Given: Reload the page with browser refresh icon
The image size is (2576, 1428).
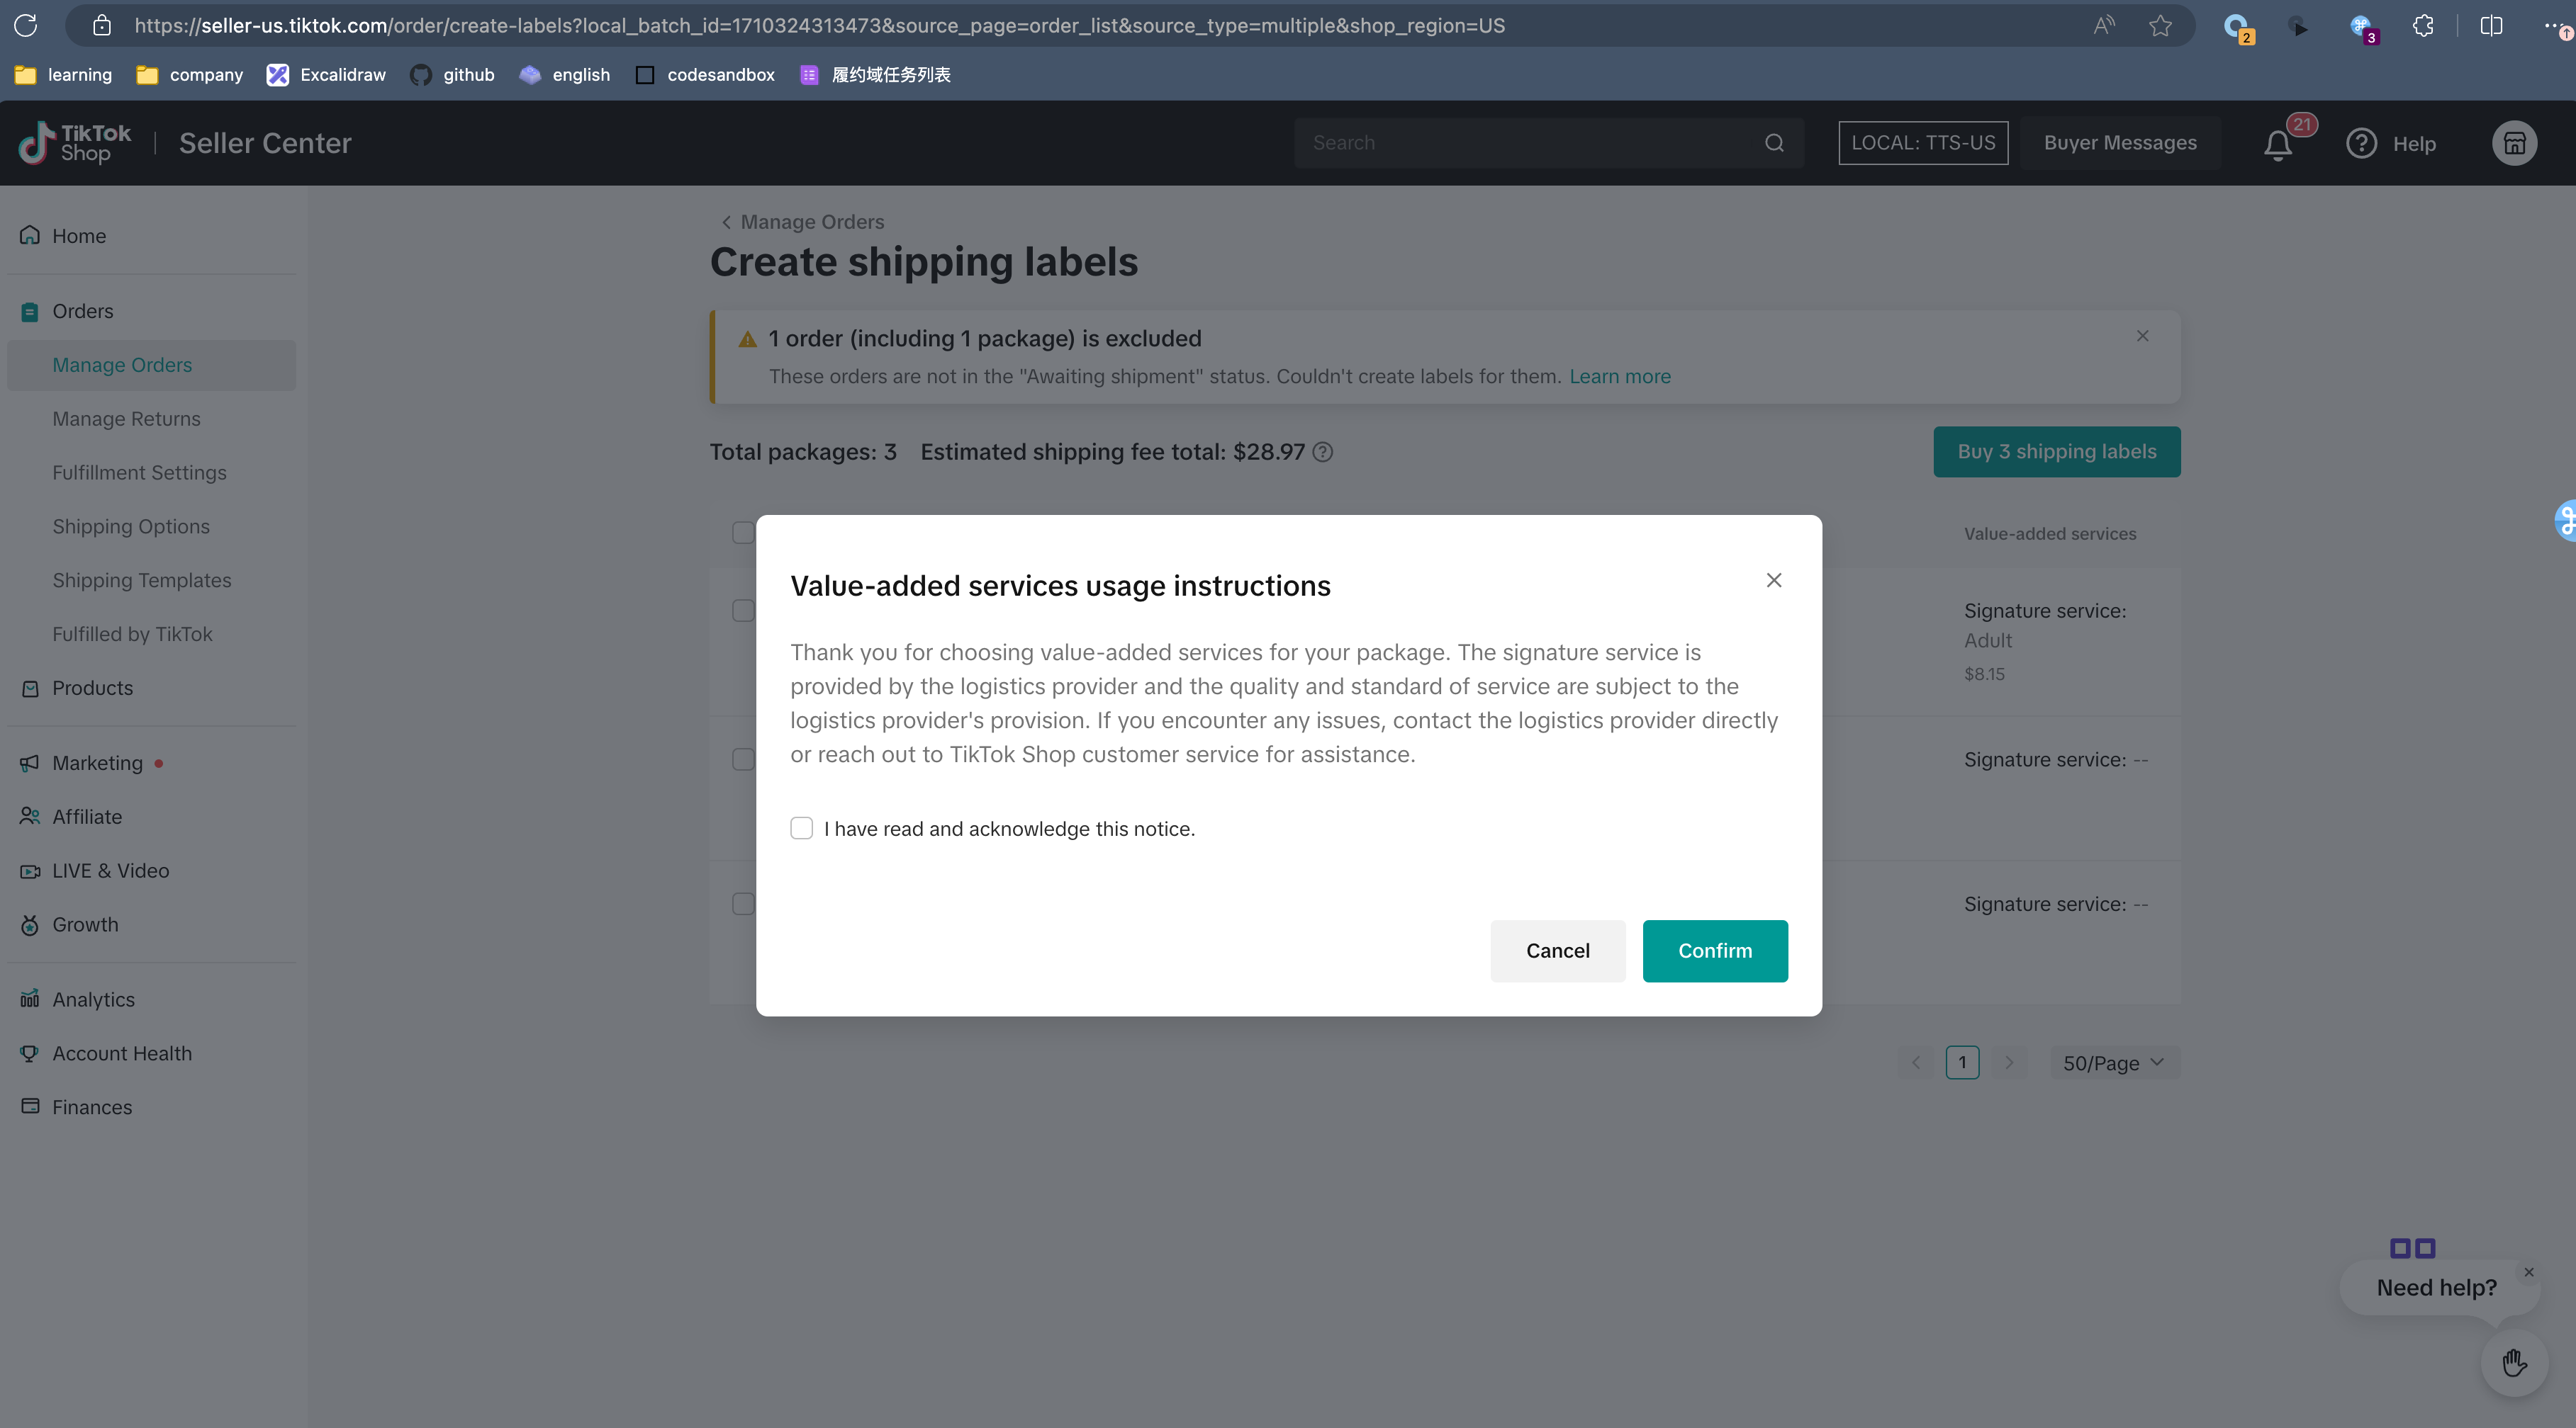Looking at the screenshot, I should pos(26,26).
